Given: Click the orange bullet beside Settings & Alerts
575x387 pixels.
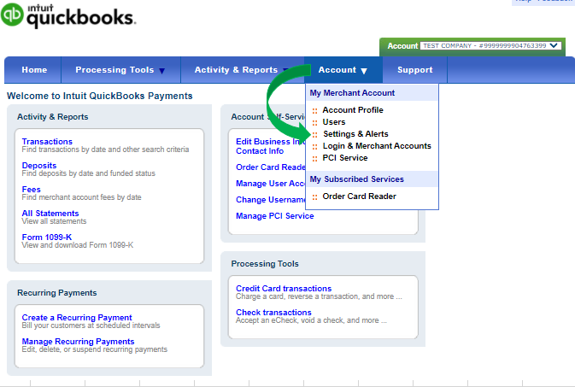Looking at the screenshot, I should (x=314, y=135).
